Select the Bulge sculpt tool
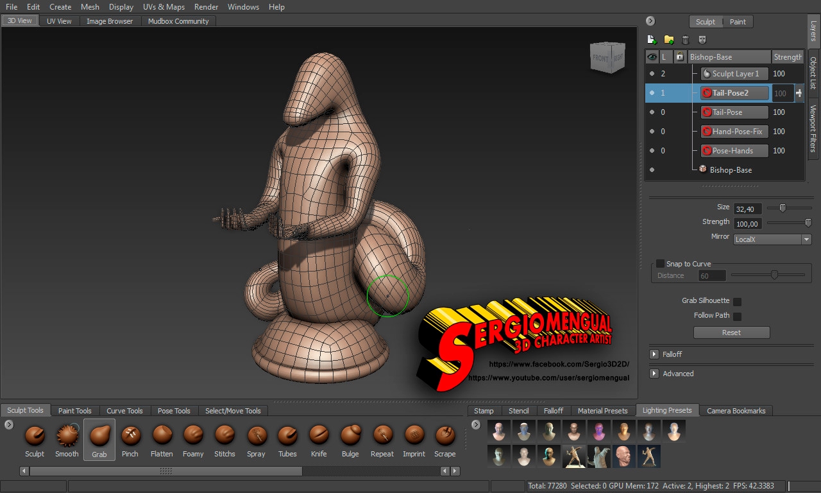 [x=350, y=437]
